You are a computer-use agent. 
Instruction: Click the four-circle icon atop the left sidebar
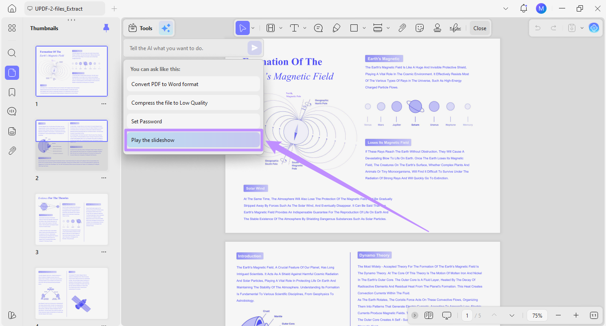pos(12,28)
